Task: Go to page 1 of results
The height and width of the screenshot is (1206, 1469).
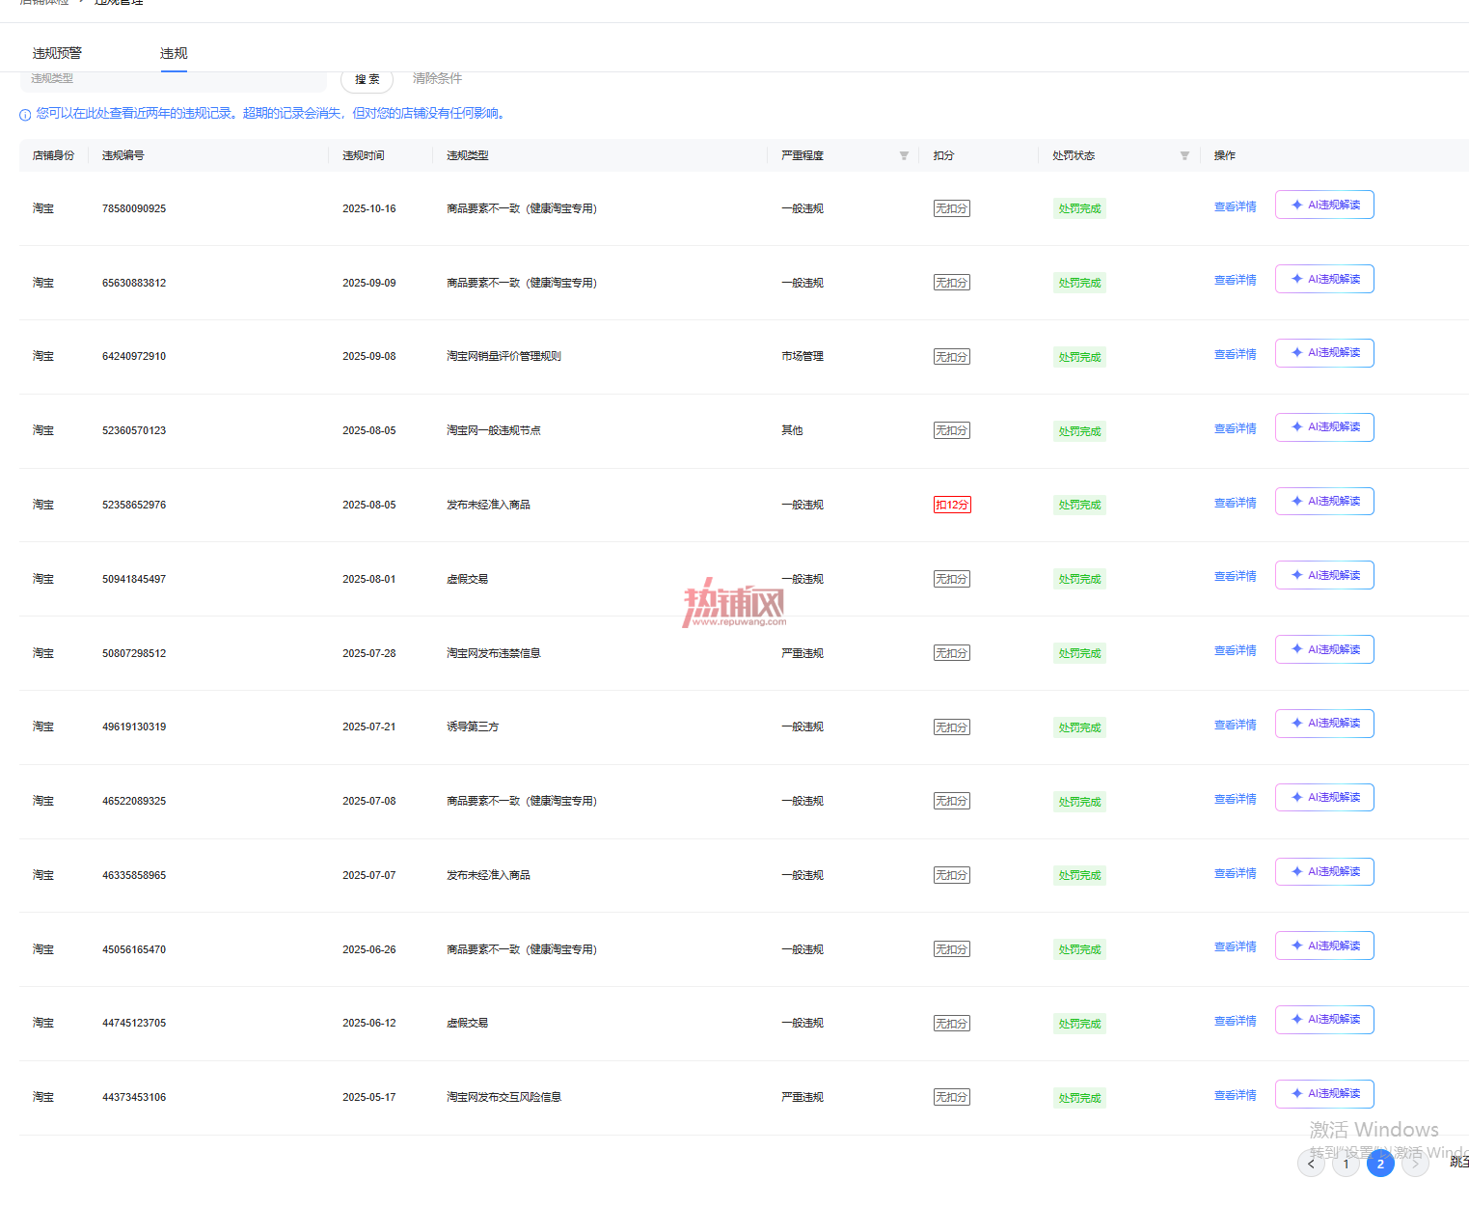Action: (x=1346, y=1164)
